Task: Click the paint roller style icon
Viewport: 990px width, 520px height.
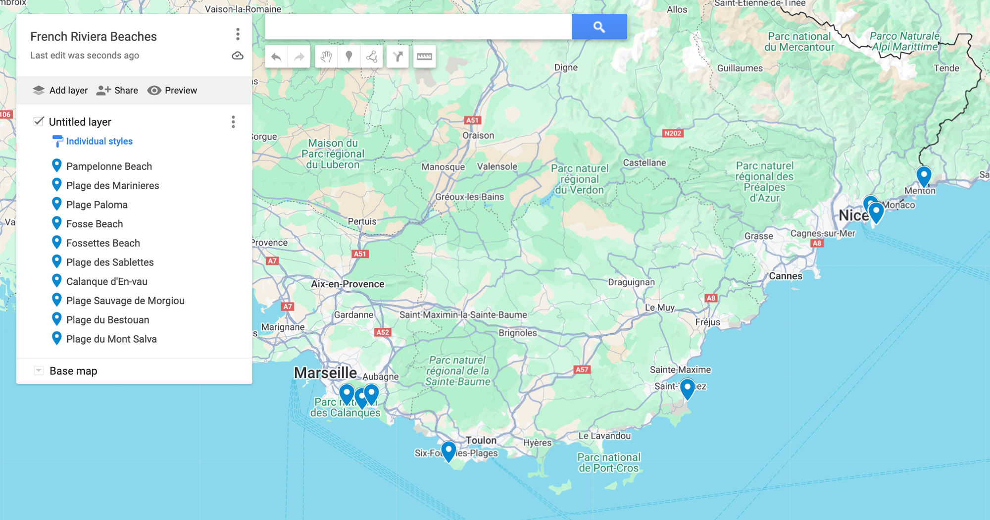Action: click(57, 141)
